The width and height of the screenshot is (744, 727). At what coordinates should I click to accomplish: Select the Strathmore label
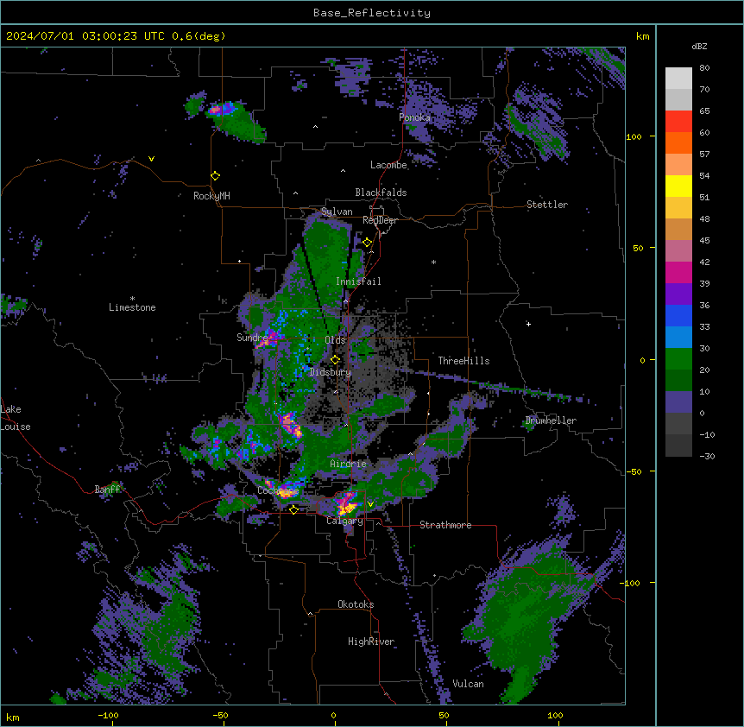(x=445, y=525)
